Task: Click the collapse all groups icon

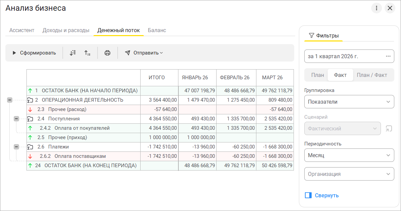Action: click(87, 53)
